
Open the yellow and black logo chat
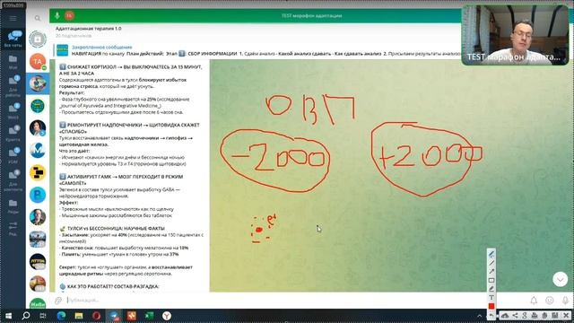click(x=38, y=172)
